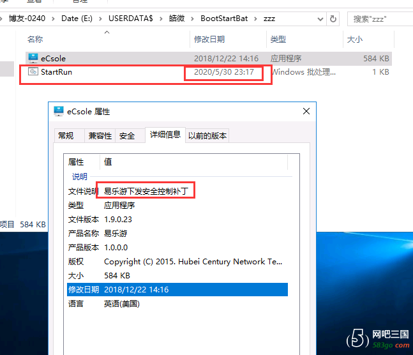Select the highlighted 修改日期 property row
Viewport: 413px width, 355px height.
176,289
